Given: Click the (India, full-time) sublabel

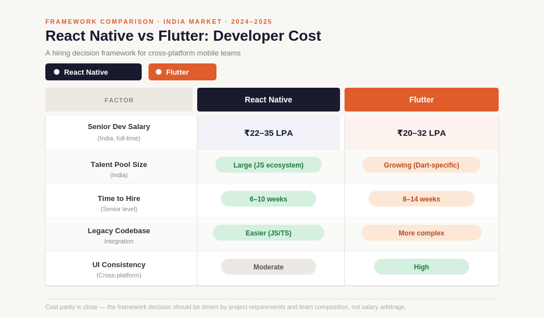Looking at the screenshot, I should pos(119,138).
